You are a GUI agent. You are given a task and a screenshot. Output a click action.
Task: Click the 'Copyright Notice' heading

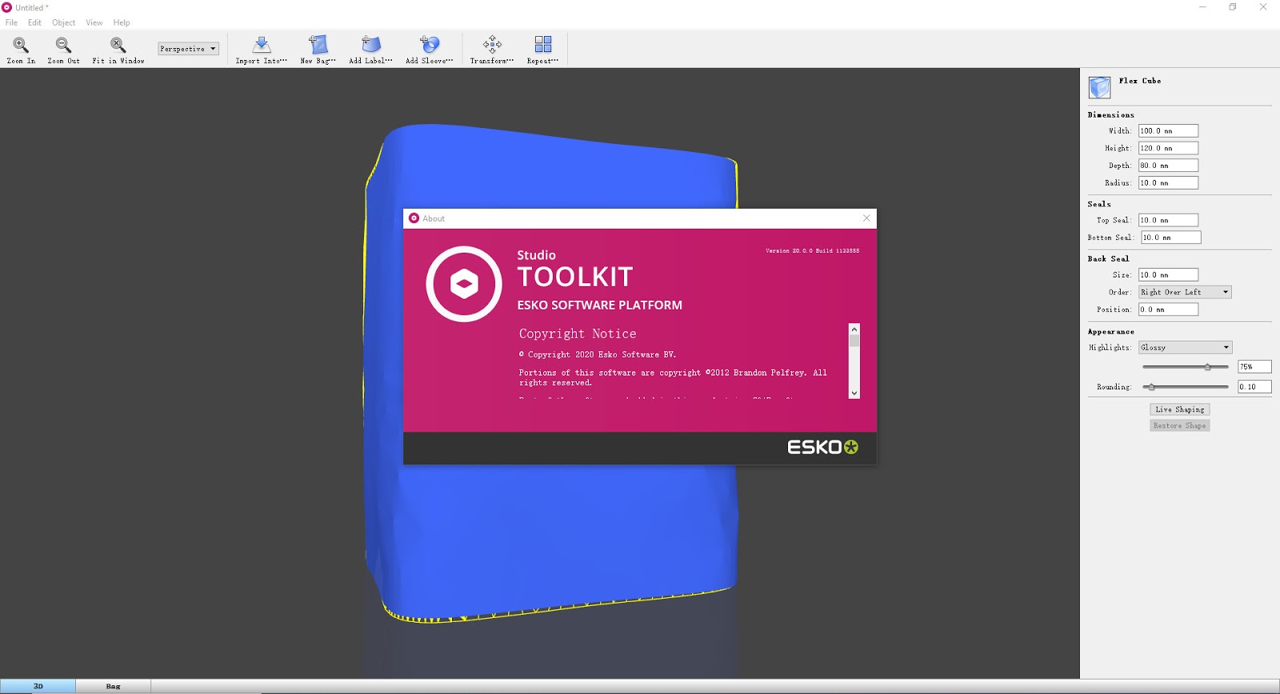point(578,333)
